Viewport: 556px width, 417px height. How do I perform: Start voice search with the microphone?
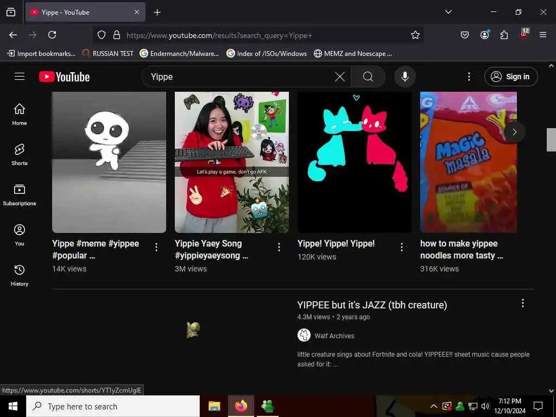point(405,77)
